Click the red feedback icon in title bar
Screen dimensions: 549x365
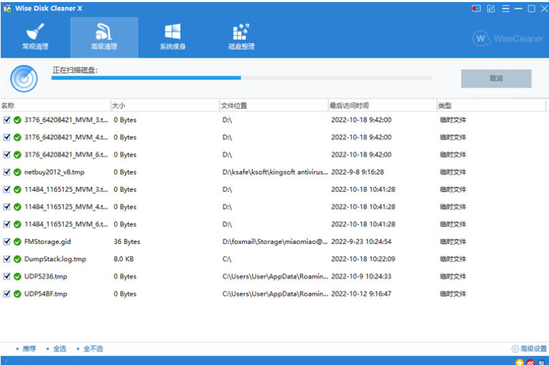[476, 9]
